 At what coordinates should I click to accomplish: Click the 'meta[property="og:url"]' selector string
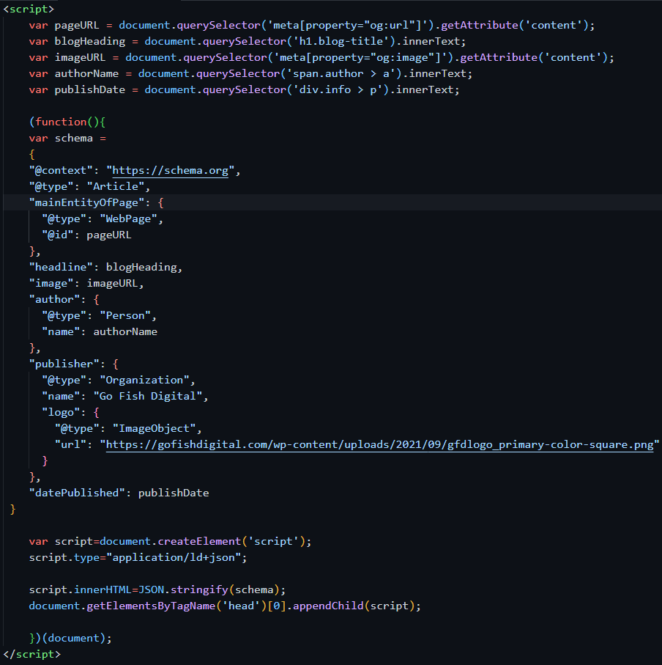[347, 25]
